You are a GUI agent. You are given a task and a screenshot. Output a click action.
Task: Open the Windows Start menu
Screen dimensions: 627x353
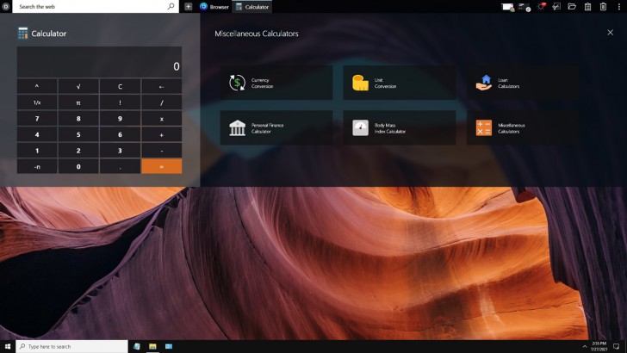coord(7,346)
